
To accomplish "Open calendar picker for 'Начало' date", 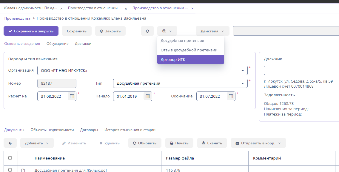I will [148, 96].
